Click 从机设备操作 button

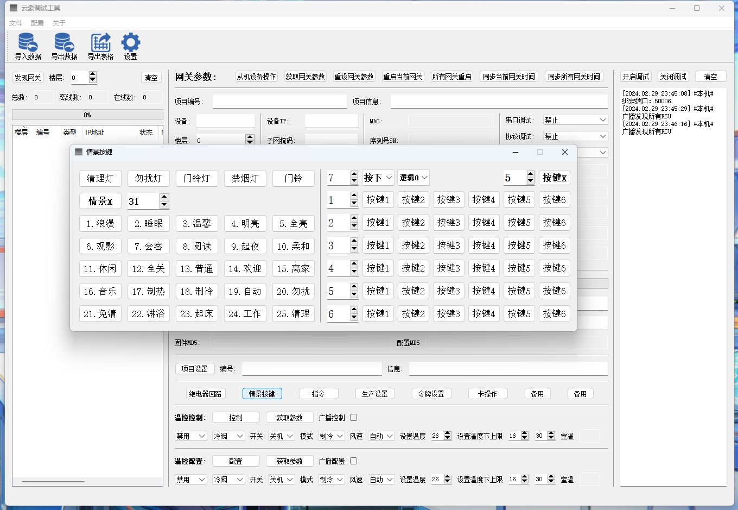(x=257, y=77)
